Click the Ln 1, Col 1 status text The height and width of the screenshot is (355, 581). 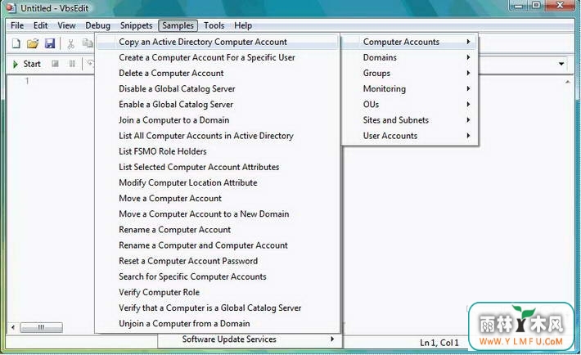click(439, 343)
